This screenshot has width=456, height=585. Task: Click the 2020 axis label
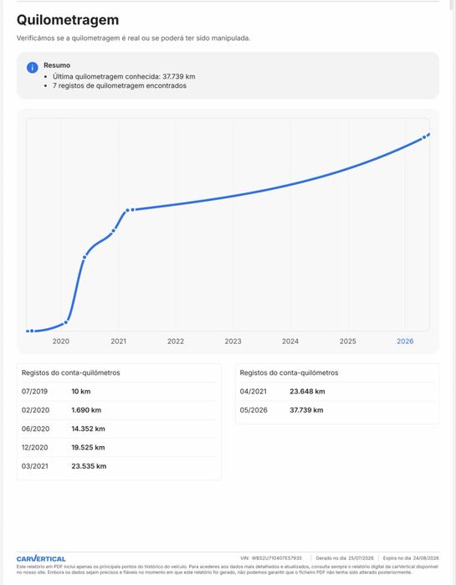61,341
